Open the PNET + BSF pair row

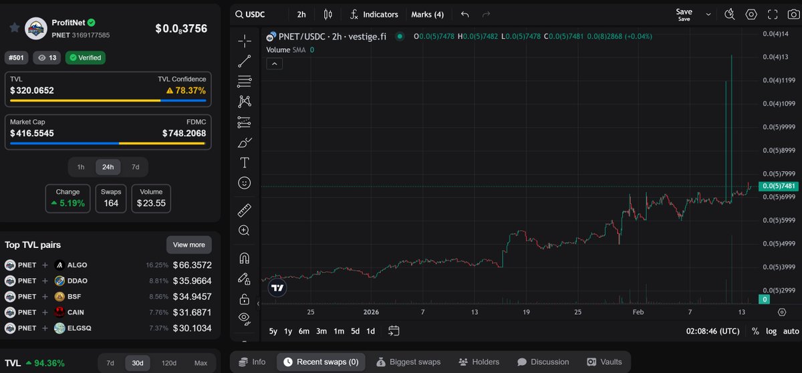[x=108, y=296]
